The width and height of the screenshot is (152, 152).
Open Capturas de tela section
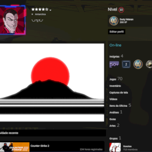tap(119, 93)
